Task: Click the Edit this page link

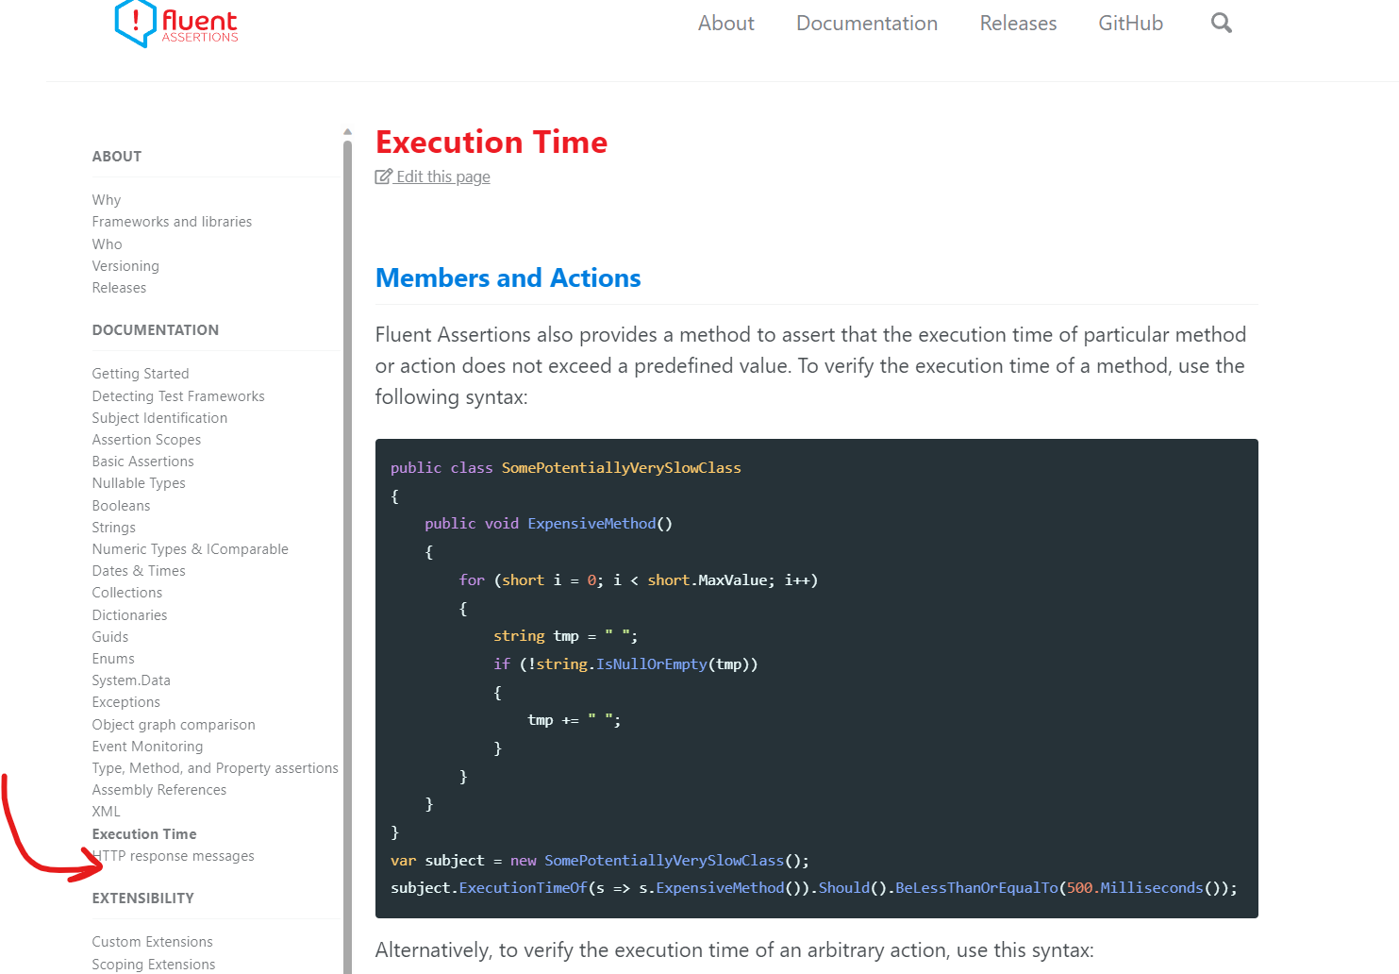Action: point(441,176)
